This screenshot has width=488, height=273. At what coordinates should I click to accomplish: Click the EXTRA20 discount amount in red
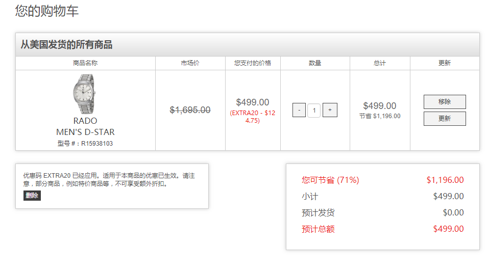(252, 117)
